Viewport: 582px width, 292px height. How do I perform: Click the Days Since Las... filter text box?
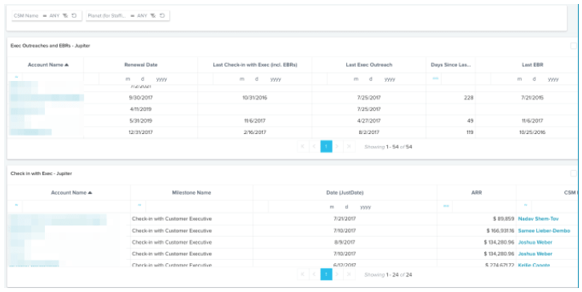pyautogui.click(x=458, y=79)
